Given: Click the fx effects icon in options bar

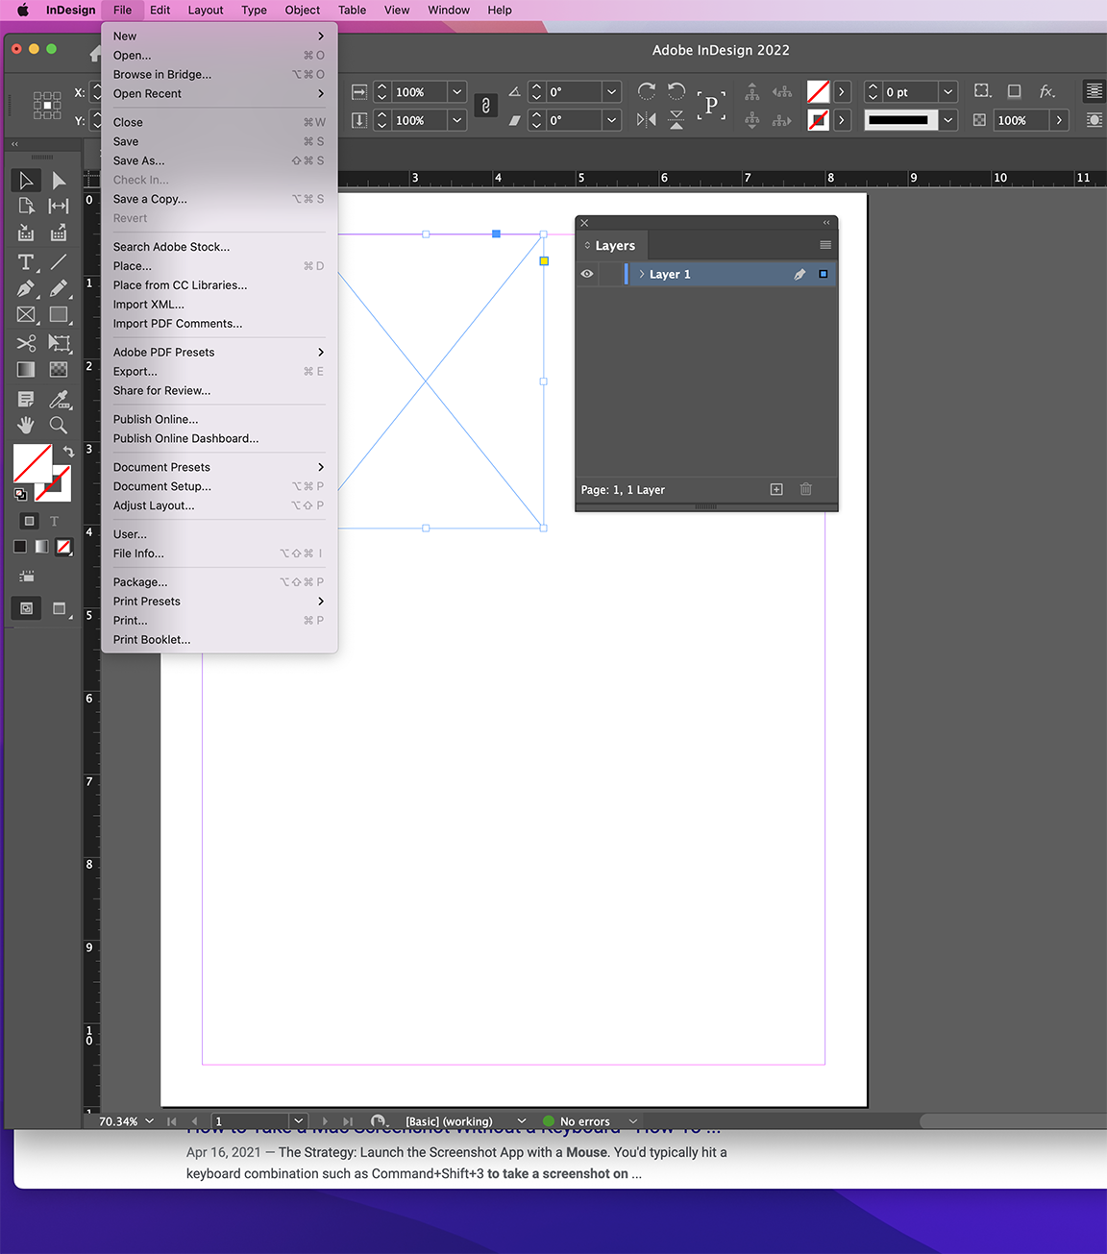Looking at the screenshot, I should click(x=1047, y=91).
